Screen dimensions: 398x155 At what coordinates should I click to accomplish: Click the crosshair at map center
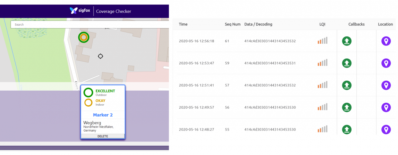(100, 56)
